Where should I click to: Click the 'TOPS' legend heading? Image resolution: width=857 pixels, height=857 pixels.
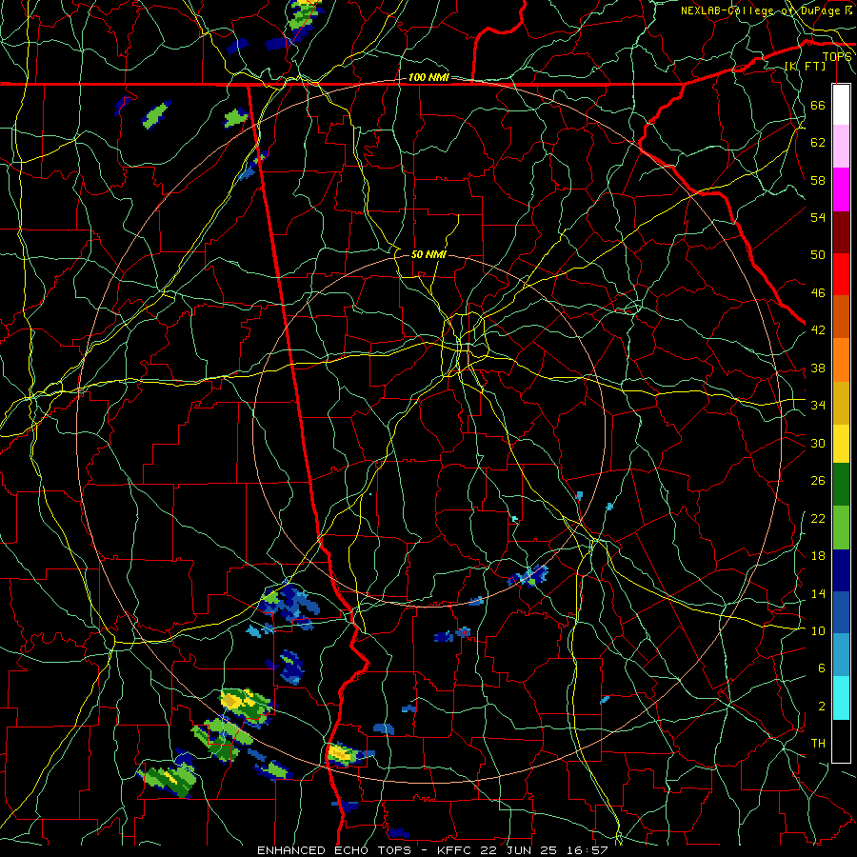(837, 57)
